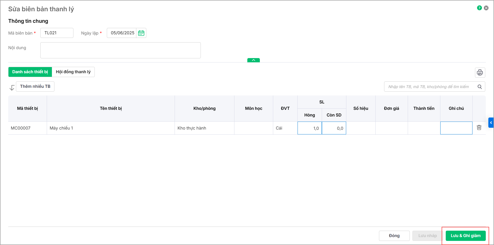Click the down arrow icon beside Thêm nhiều TB
The width and height of the screenshot is (494, 245).
tap(12, 88)
